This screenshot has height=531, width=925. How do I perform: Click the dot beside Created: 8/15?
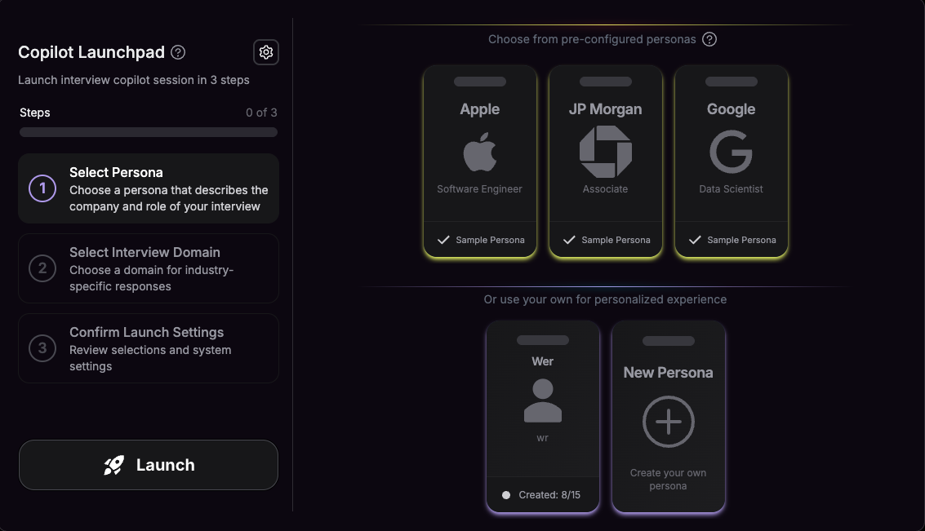[506, 495]
